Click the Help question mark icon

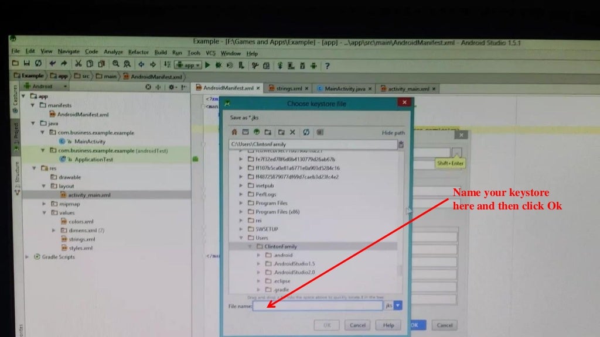tap(327, 66)
